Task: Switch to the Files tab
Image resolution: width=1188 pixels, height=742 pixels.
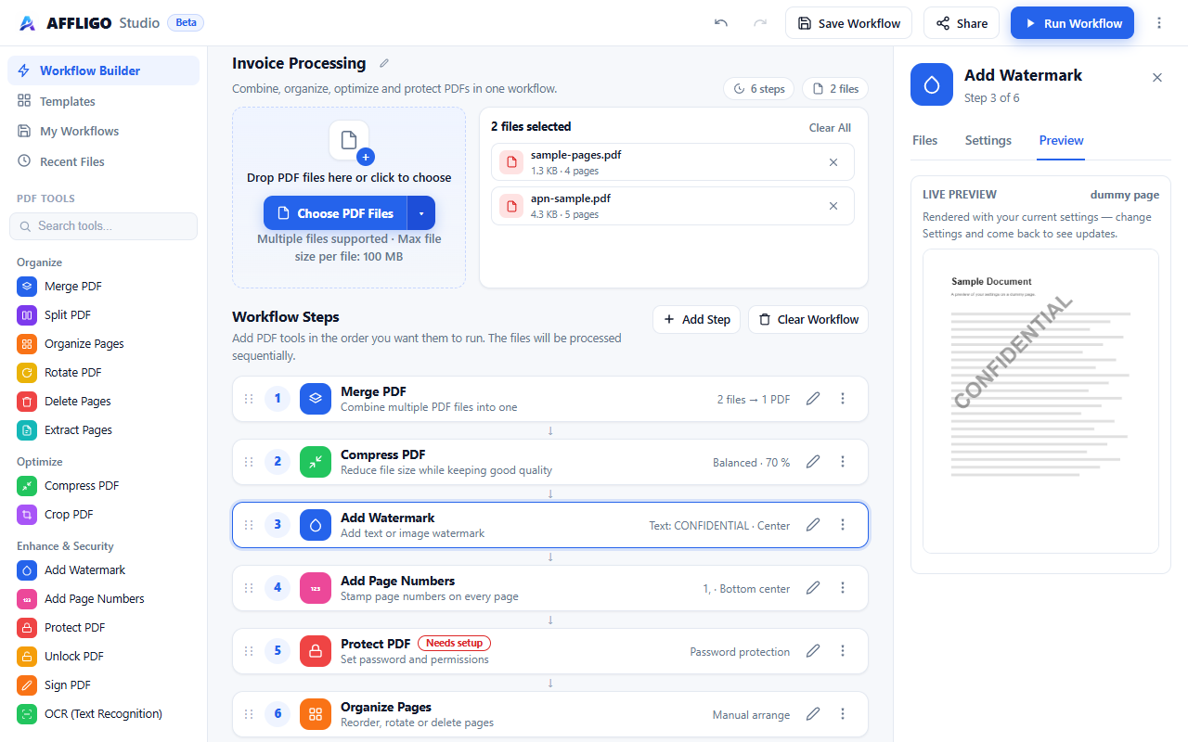Action: [925, 141]
